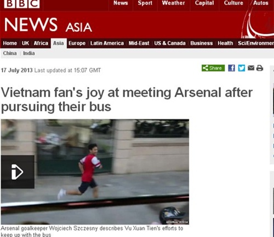
Task: Click the print page icon
Action: coord(260,68)
